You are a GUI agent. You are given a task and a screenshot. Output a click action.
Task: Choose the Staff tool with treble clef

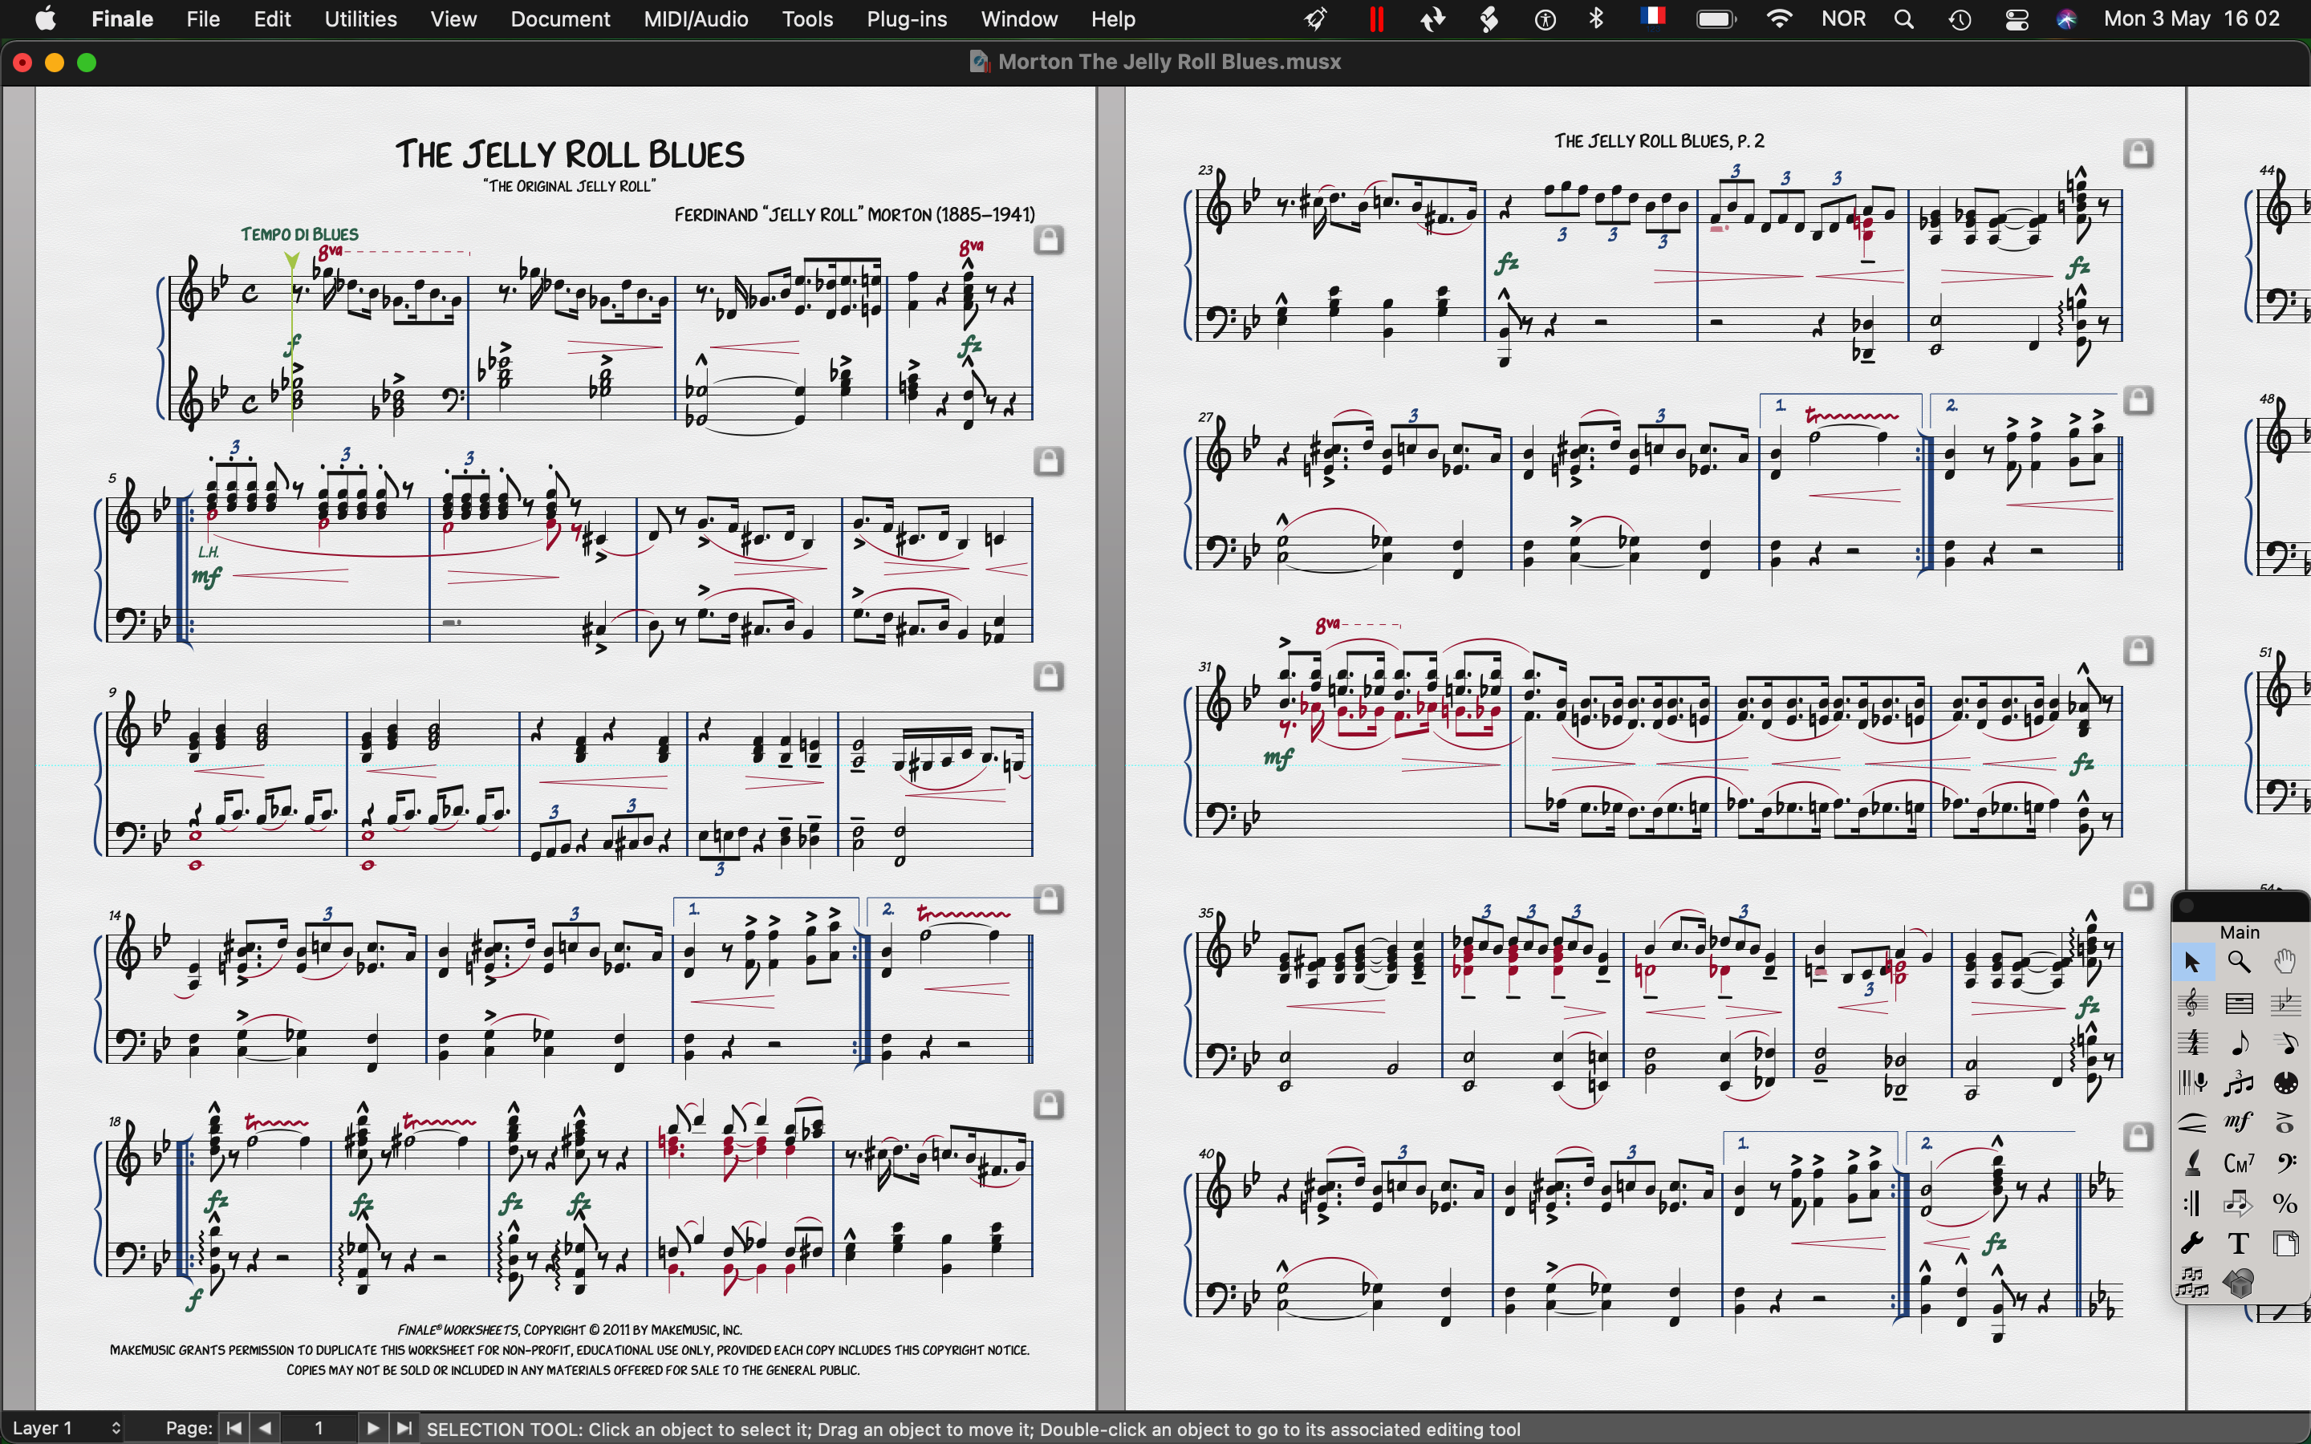coord(2194,1003)
